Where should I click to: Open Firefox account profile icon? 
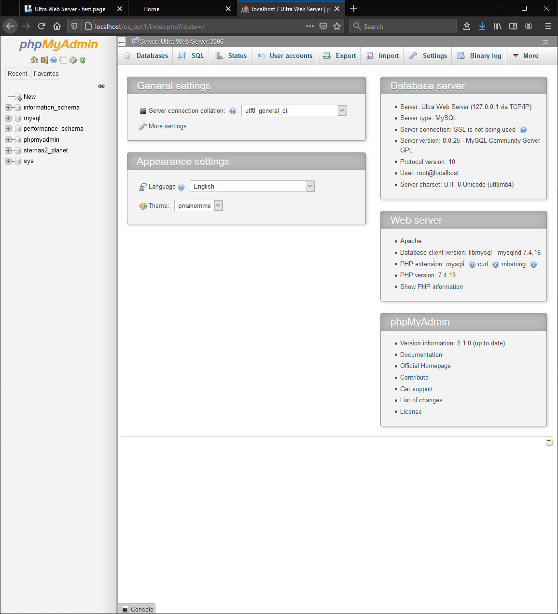click(x=529, y=26)
